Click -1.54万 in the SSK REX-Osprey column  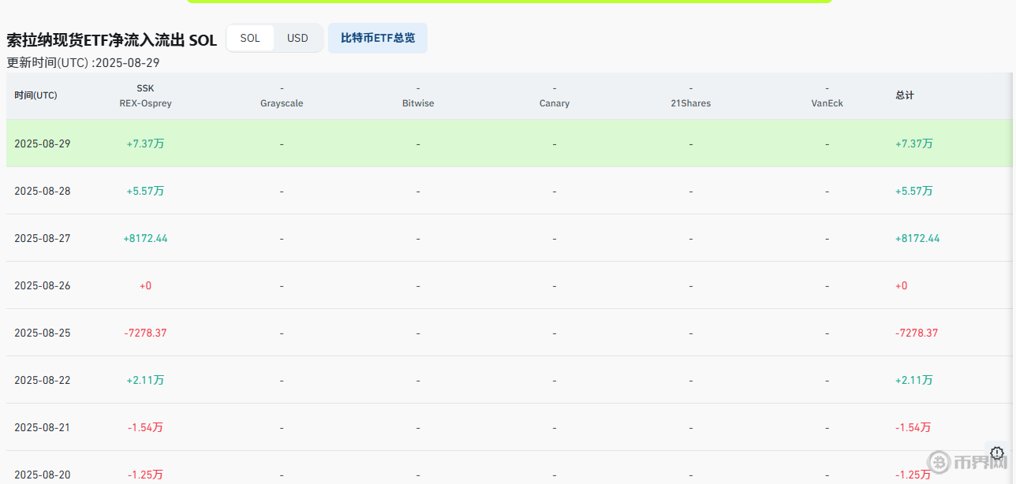(145, 427)
